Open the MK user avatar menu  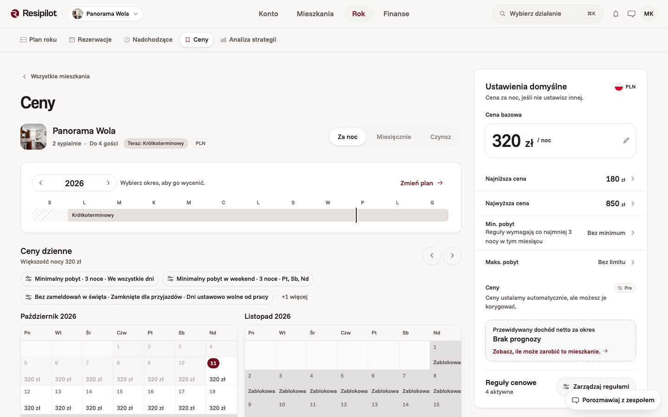tap(649, 14)
